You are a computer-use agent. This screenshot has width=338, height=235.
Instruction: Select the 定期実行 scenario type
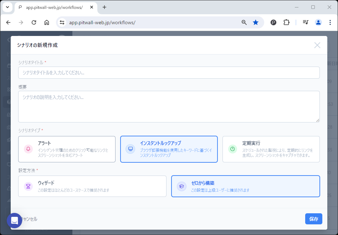tap(271, 149)
